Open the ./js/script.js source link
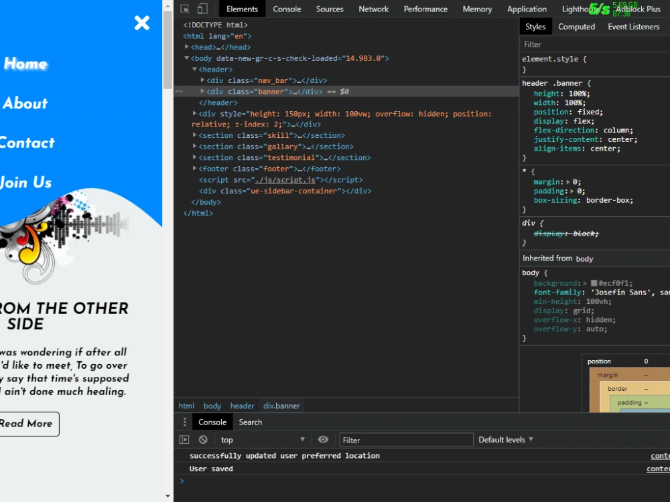This screenshot has width=670, height=502. pos(285,180)
